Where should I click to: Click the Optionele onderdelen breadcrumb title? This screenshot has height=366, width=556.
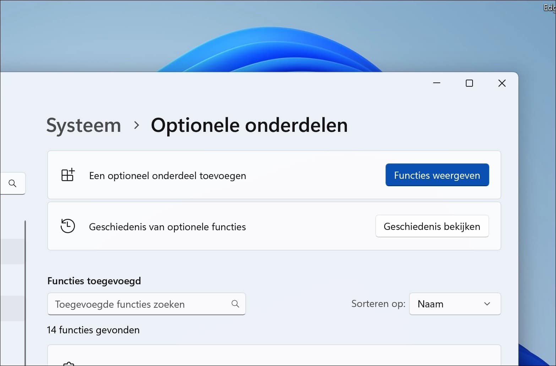click(x=249, y=125)
